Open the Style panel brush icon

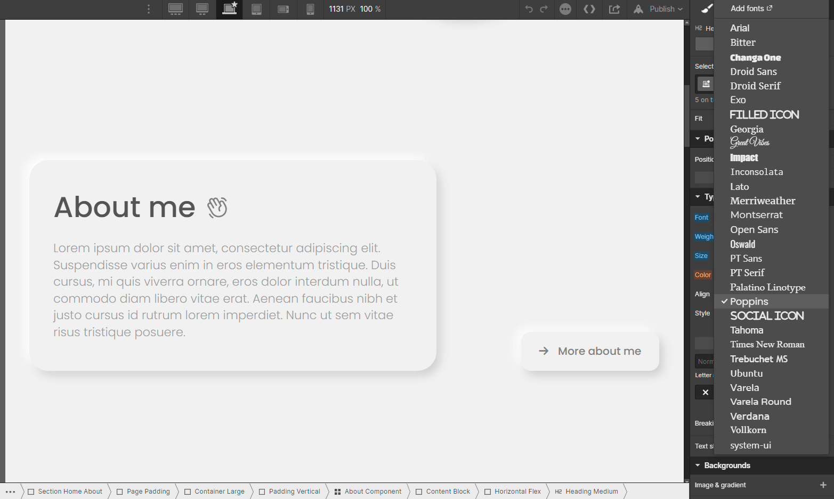click(x=707, y=9)
